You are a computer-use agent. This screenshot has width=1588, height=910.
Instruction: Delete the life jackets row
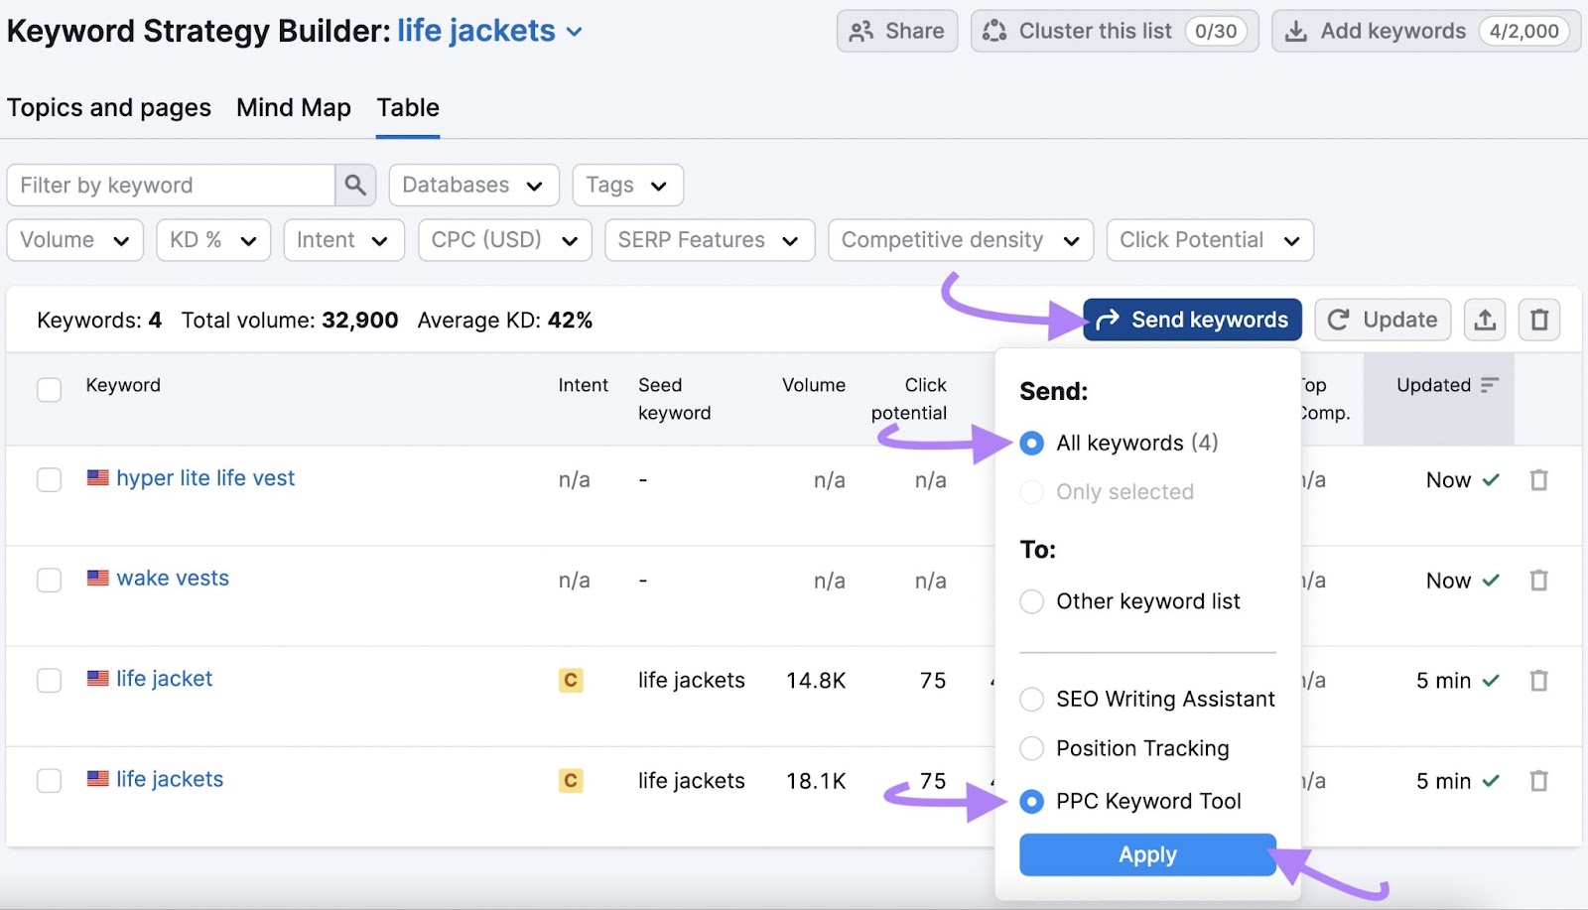1539,781
